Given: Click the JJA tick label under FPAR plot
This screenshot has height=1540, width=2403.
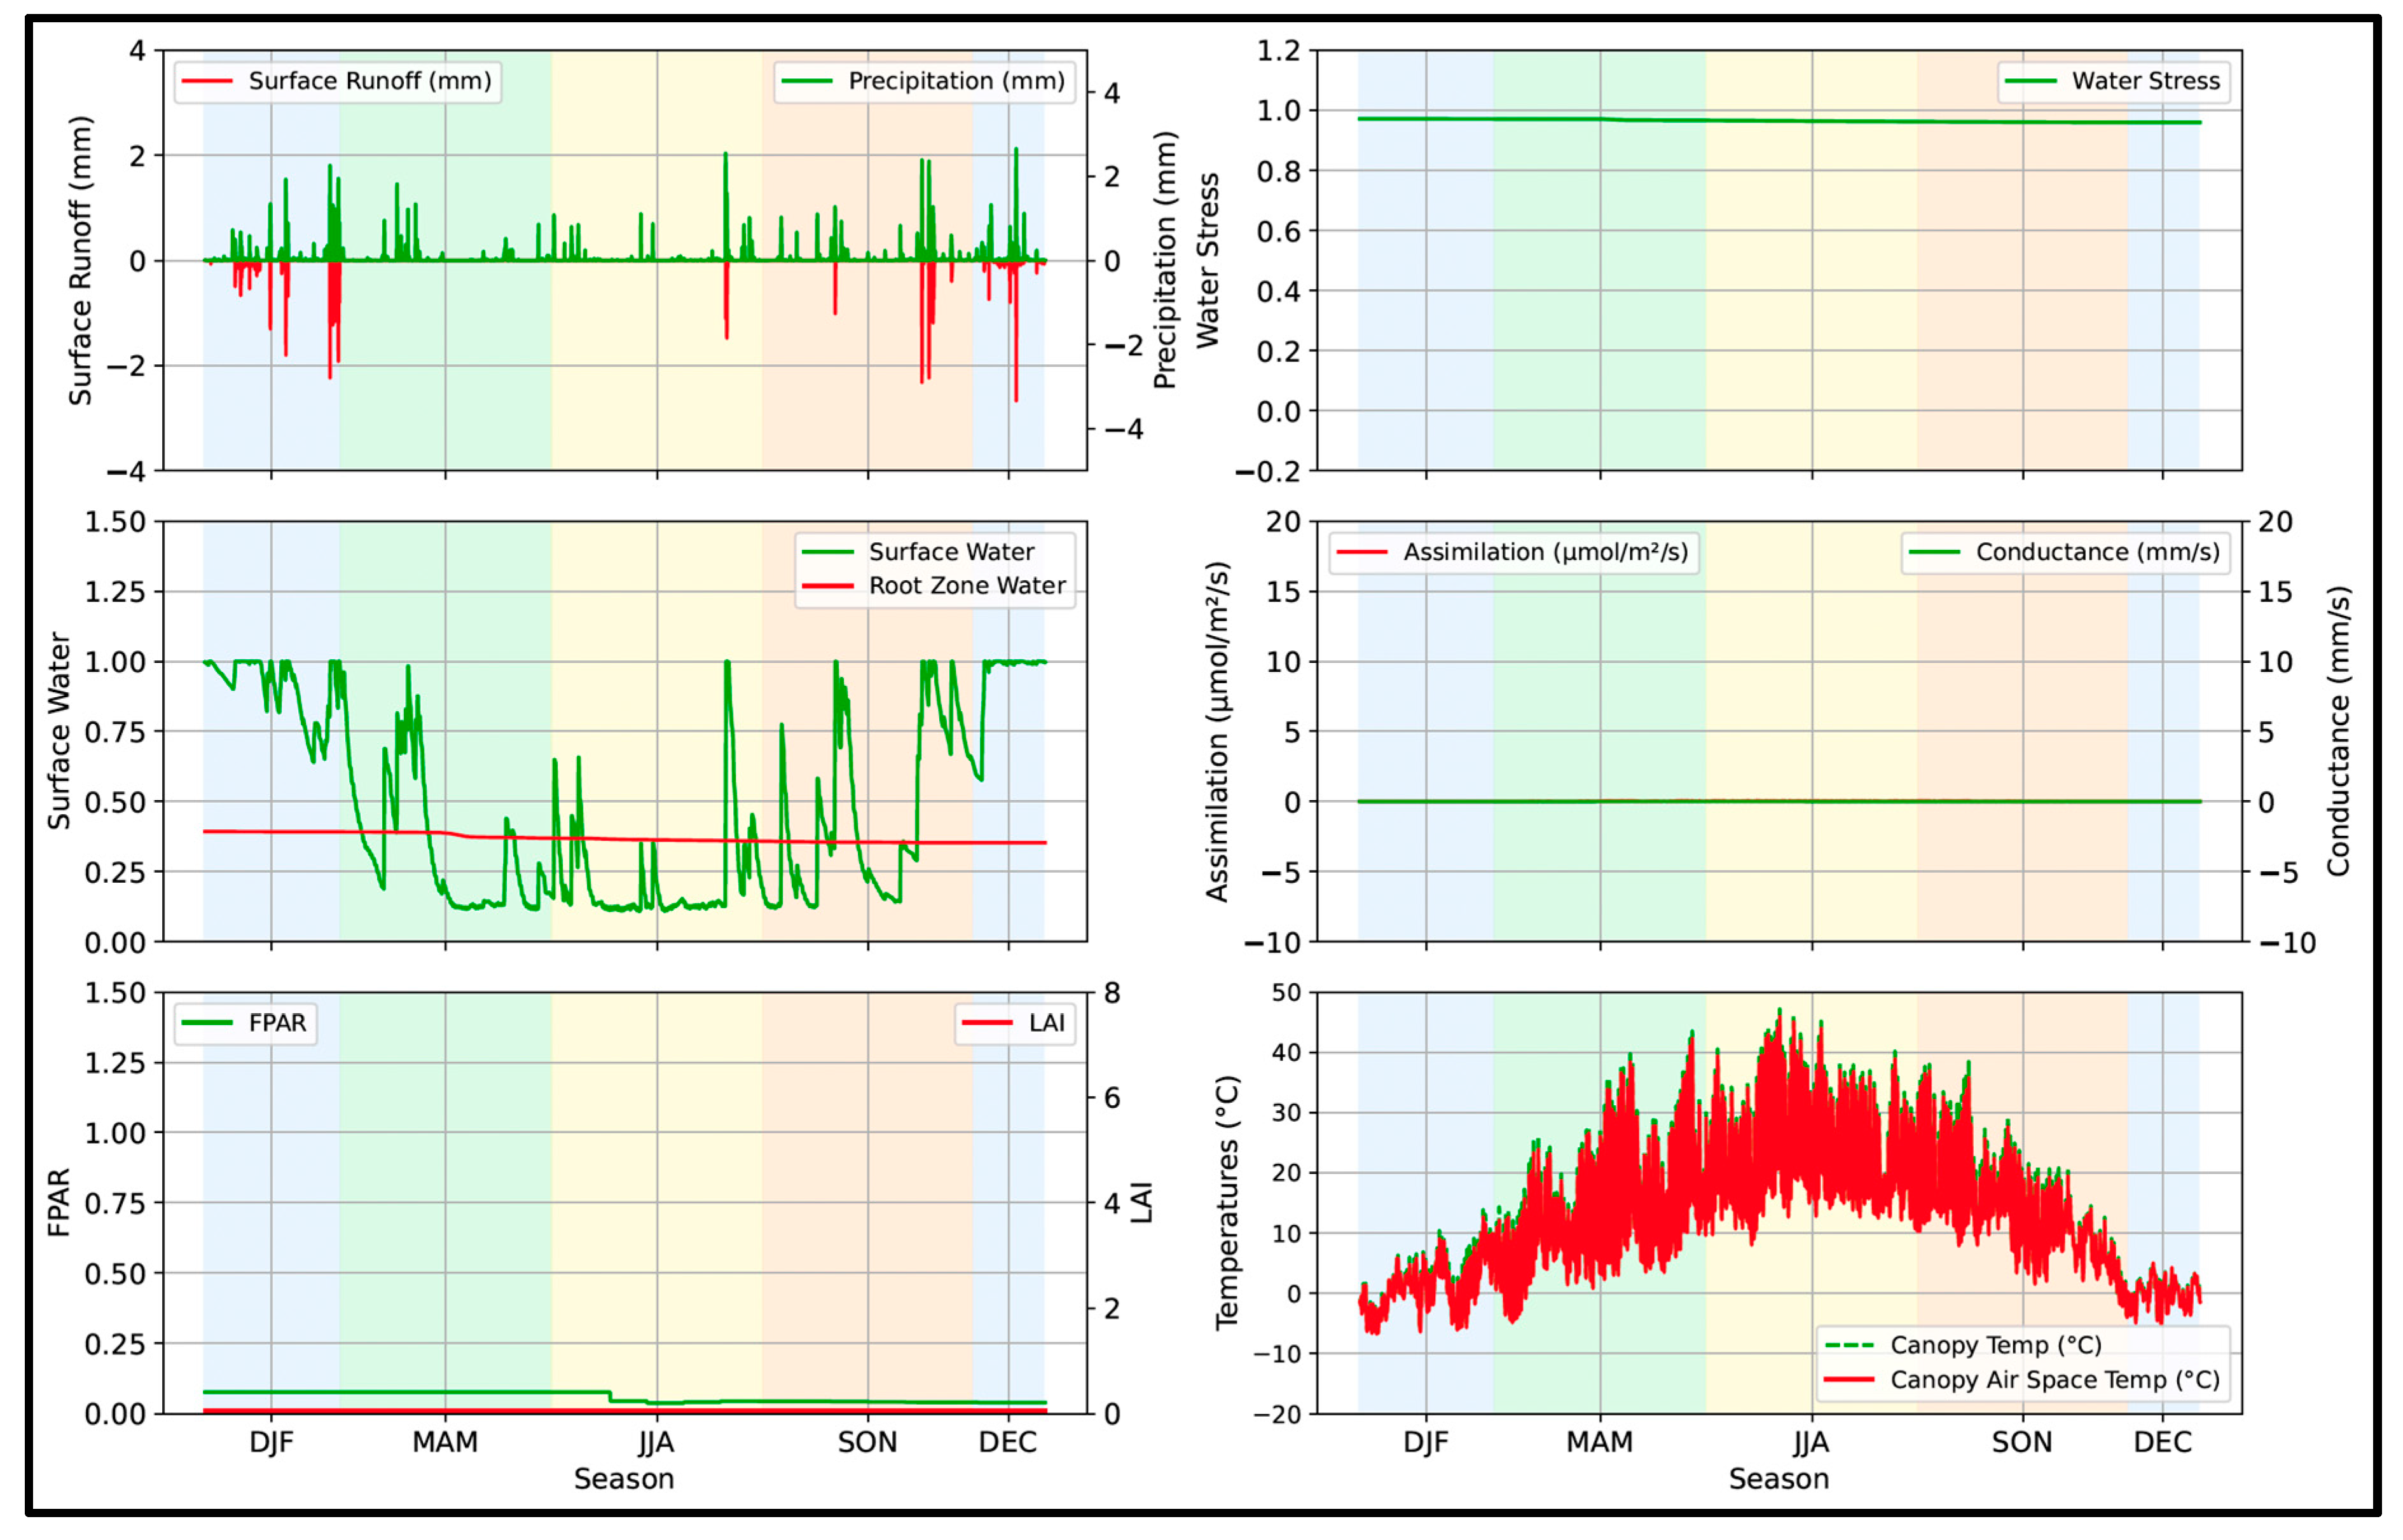Looking at the screenshot, I should (x=656, y=1442).
